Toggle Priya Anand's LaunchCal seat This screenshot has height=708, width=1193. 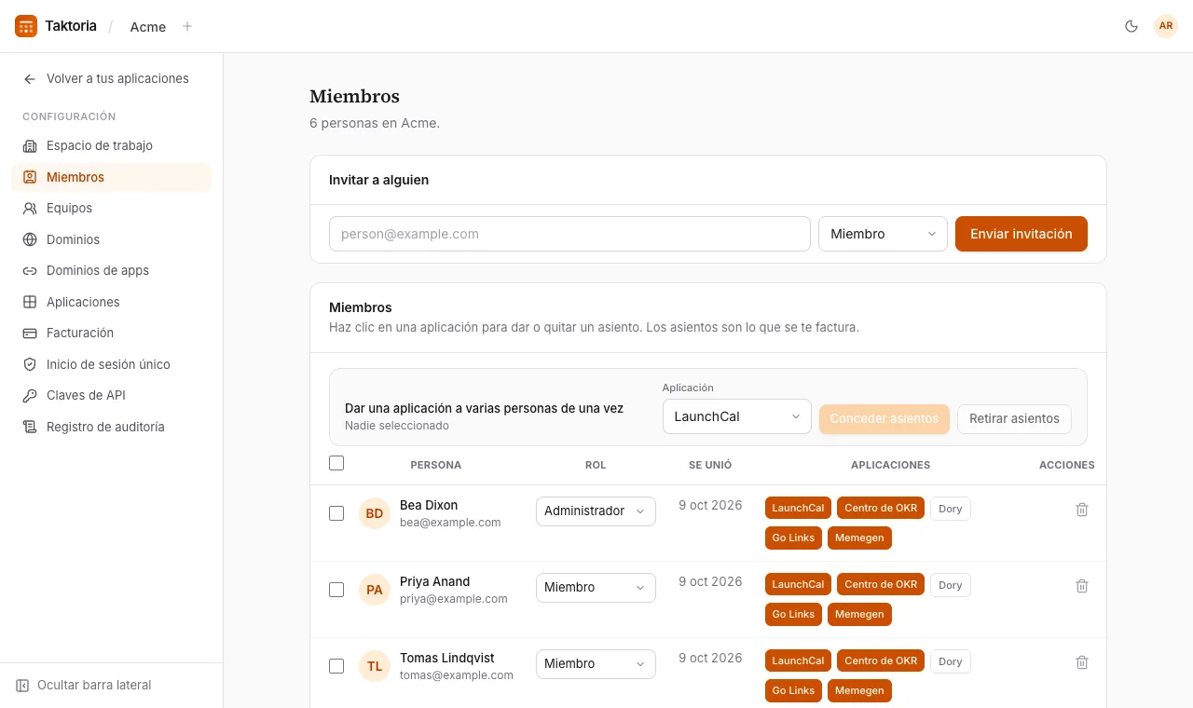[x=798, y=584]
